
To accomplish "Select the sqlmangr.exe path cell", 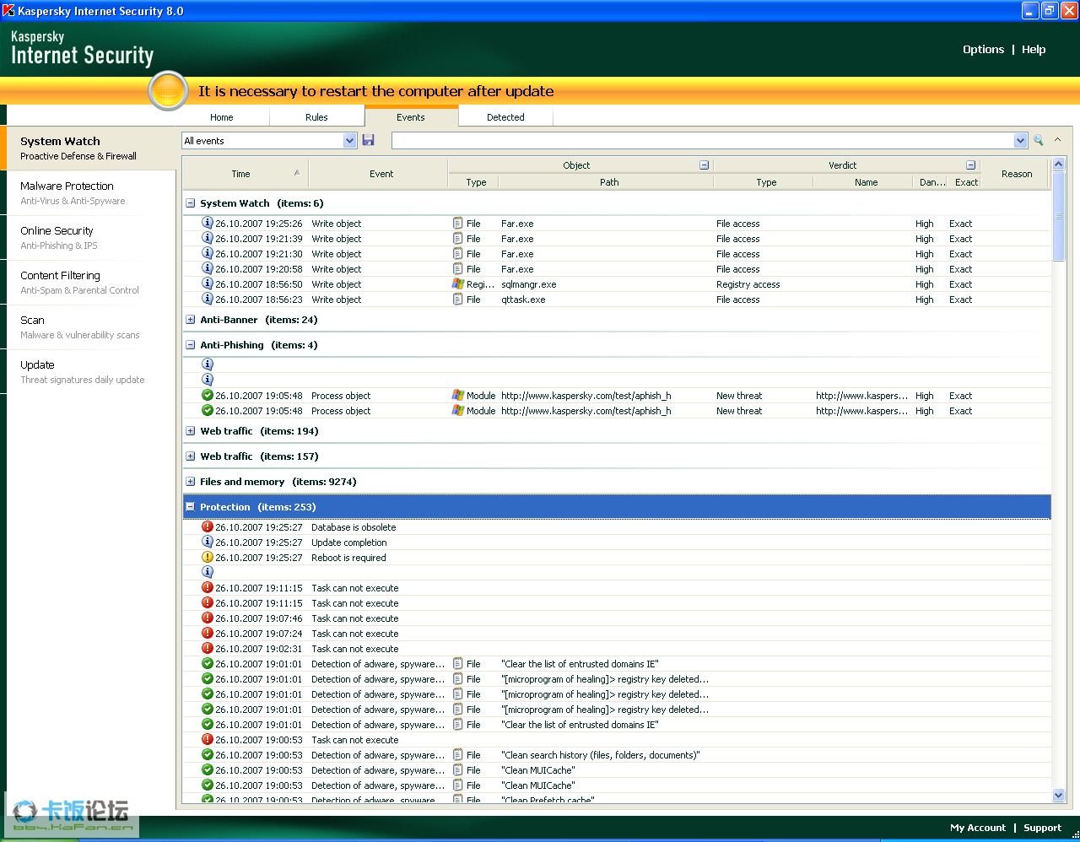I will (528, 284).
